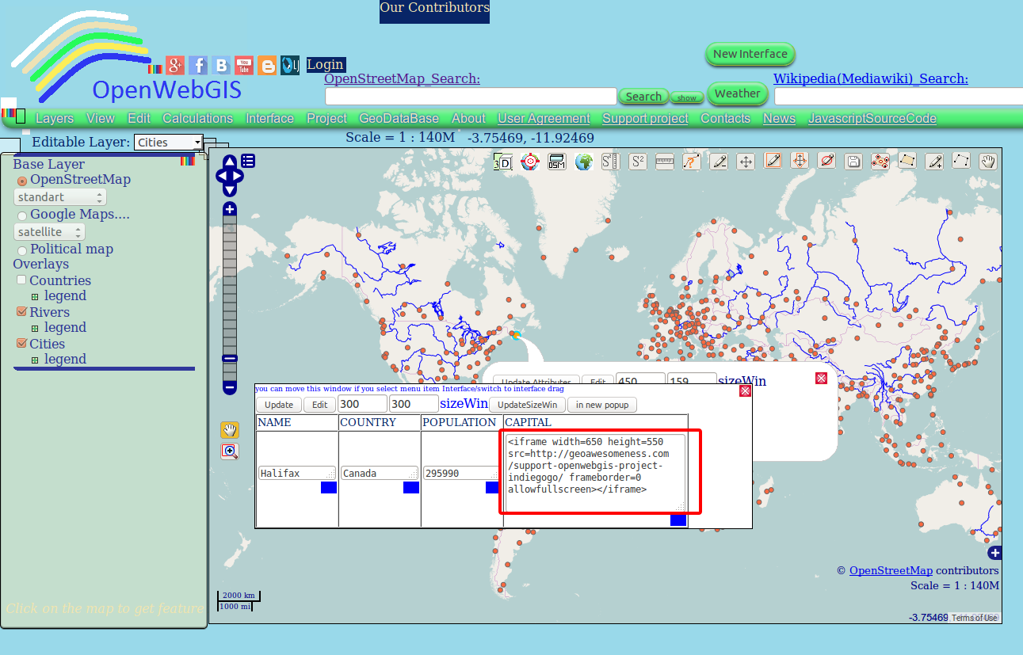Screen dimensions: 1023x655
Task: Enable the Countries overlay checkbox
Action: coord(22,280)
